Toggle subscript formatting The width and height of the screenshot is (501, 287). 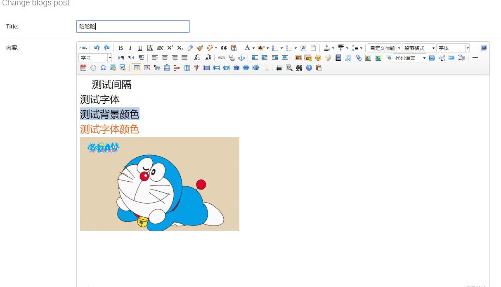pos(180,48)
